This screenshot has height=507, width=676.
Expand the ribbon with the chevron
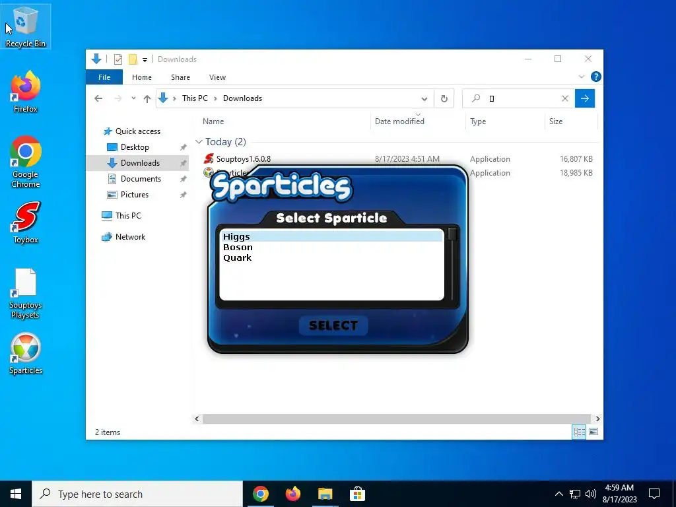point(581,77)
